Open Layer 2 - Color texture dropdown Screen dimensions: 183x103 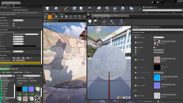tap(169, 95)
